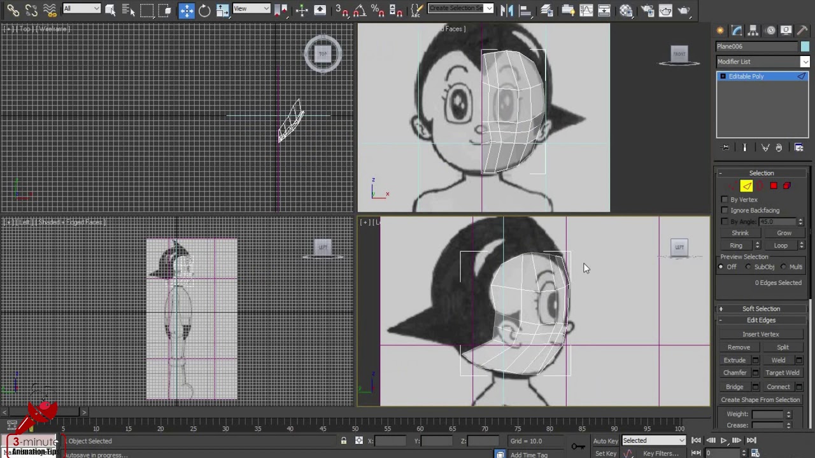Screen dimensions: 815x458
Task: Click Create Shape From Selection button
Action: 760,400
